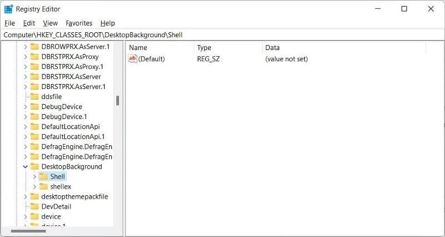445x237 pixels.
Task: Select the ddsfile folder icon
Action: click(34, 96)
